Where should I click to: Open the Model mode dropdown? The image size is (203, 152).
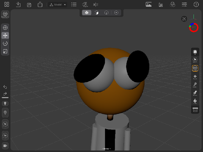pos(58,5)
